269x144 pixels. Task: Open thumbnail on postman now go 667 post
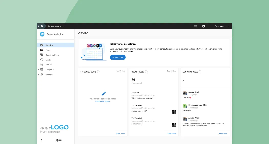point(174,112)
